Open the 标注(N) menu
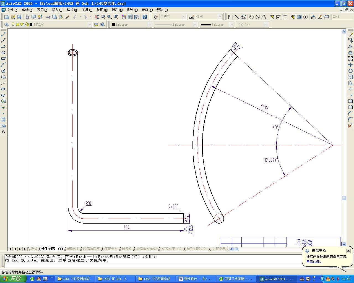This screenshot has height=283, width=354. (117, 10)
